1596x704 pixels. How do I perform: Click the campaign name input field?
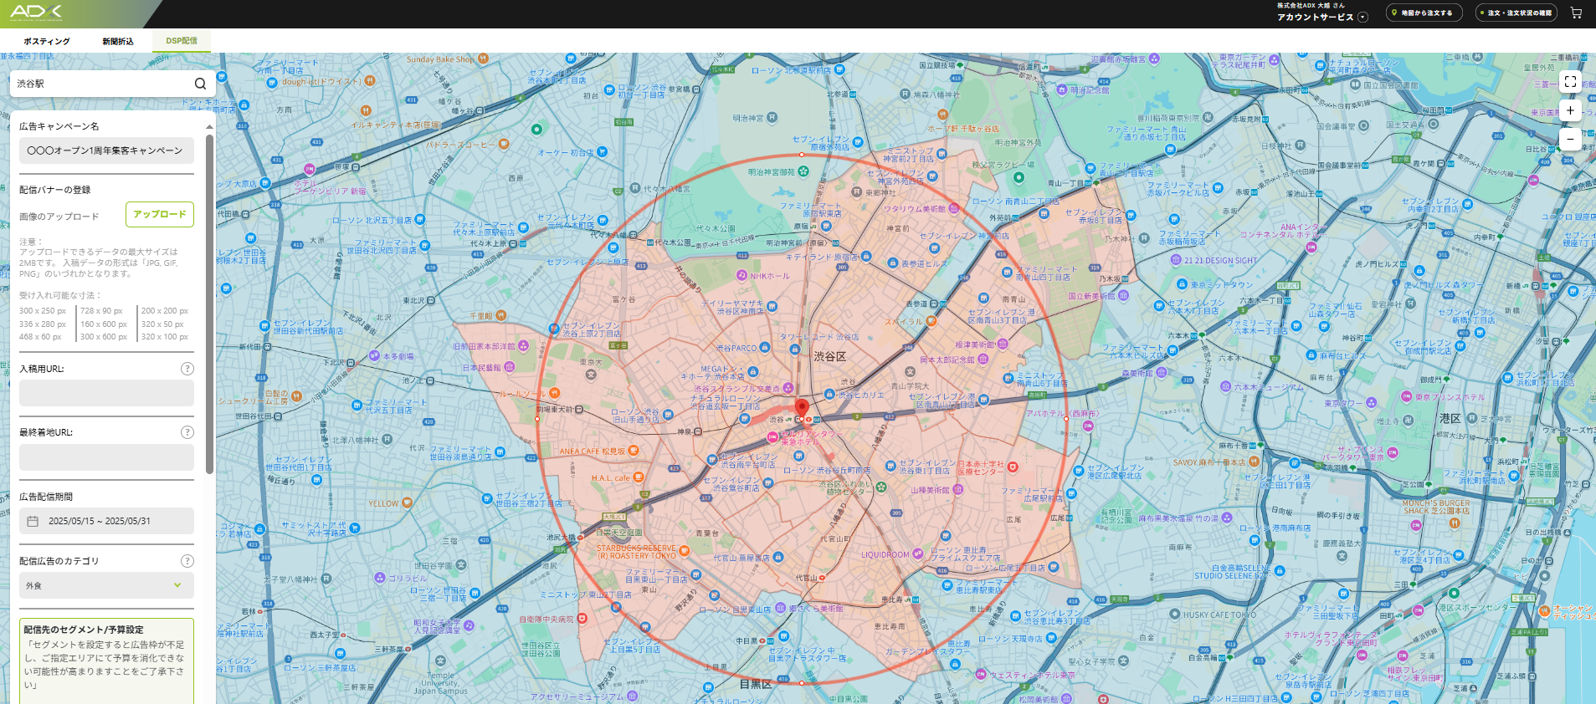[x=106, y=150]
